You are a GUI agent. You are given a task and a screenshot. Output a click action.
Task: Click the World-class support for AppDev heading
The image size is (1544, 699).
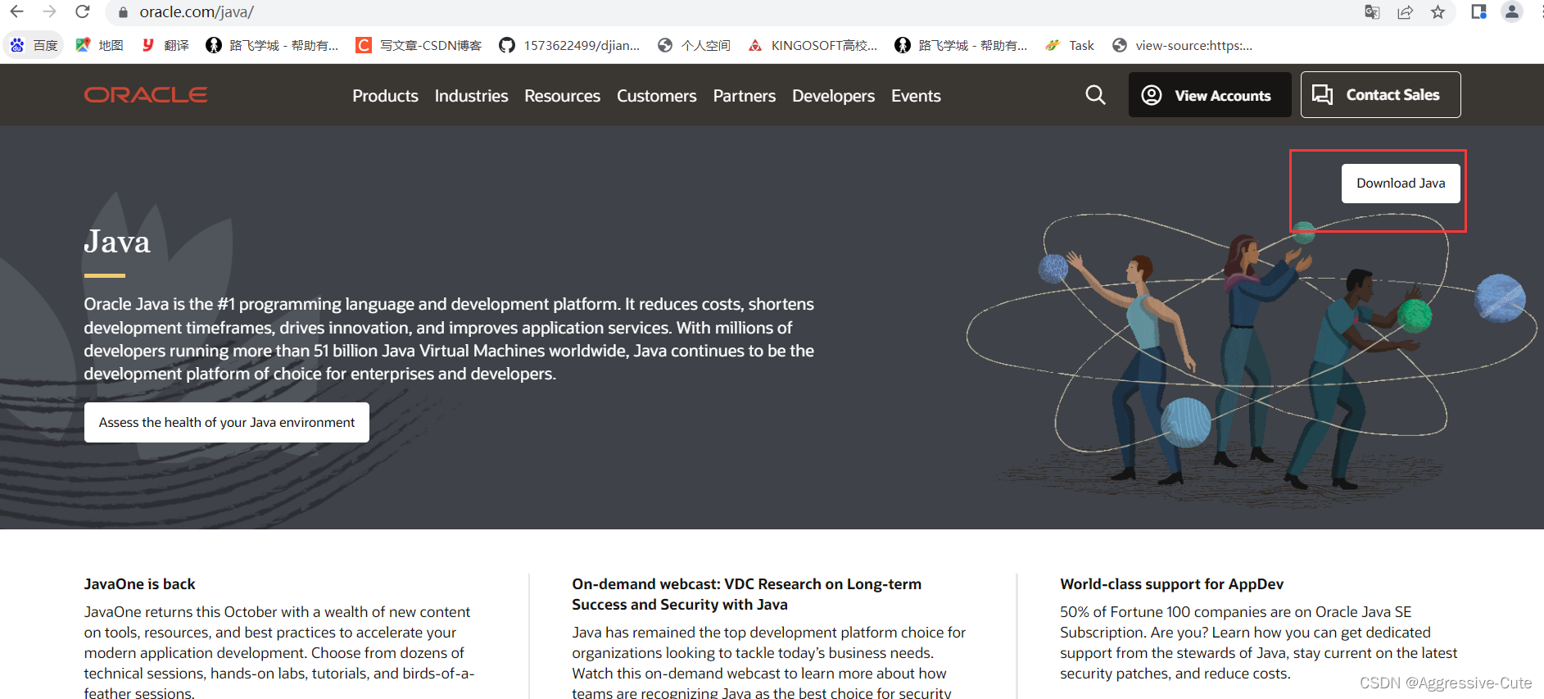coord(1171,584)
